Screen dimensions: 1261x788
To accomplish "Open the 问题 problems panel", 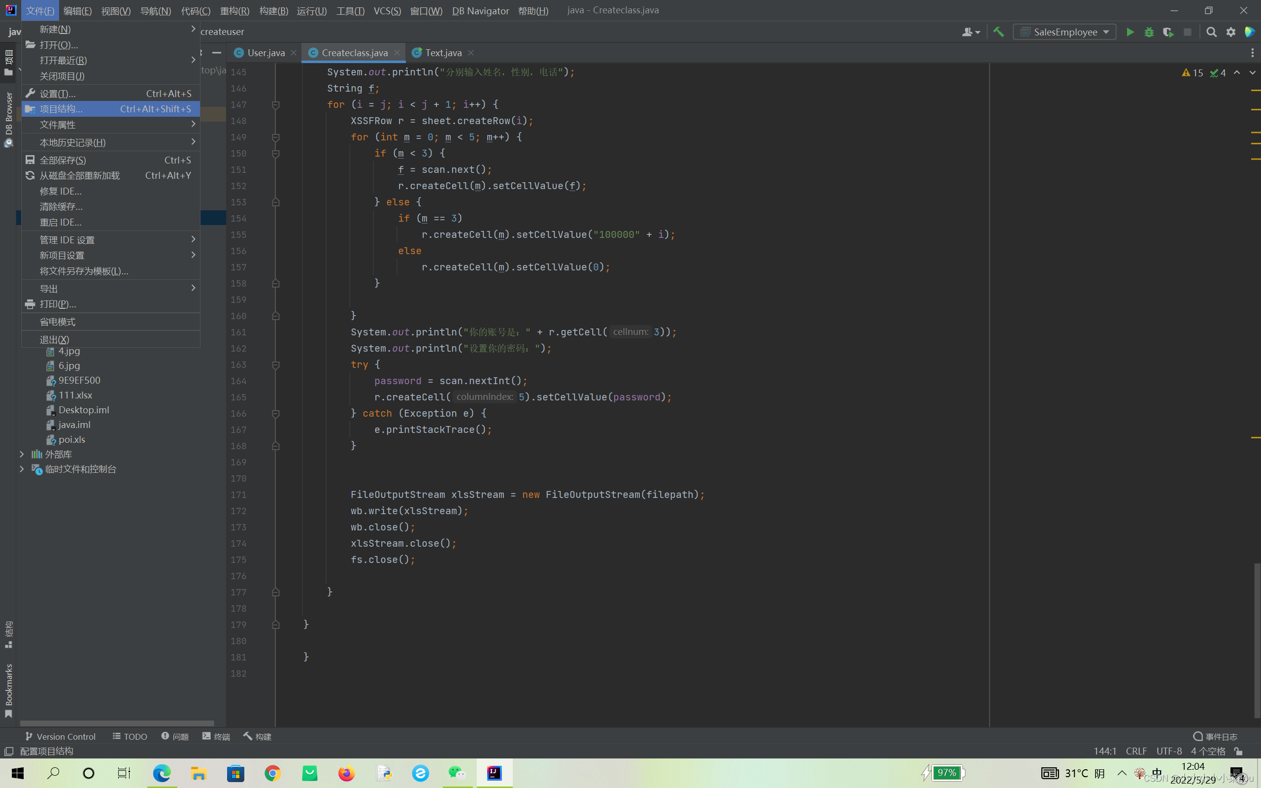I will pyautogui.click(x=175, y=736).
